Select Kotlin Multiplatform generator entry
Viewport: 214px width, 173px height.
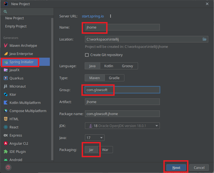25,103
